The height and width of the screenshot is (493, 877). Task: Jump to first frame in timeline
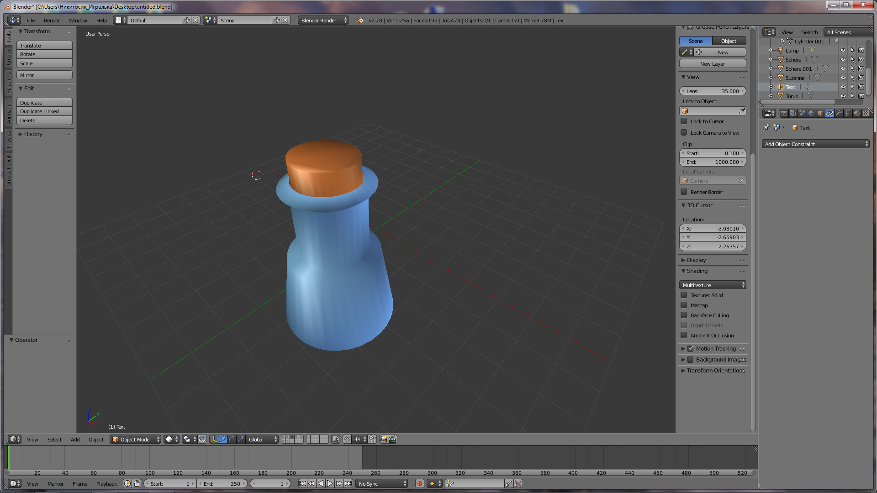[302, 484]
